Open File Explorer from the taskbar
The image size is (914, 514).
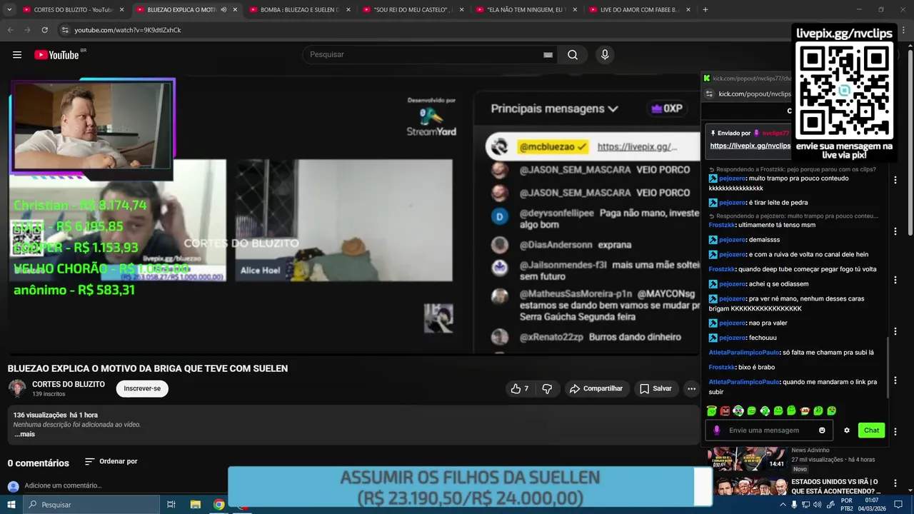[x=195, y=505]
